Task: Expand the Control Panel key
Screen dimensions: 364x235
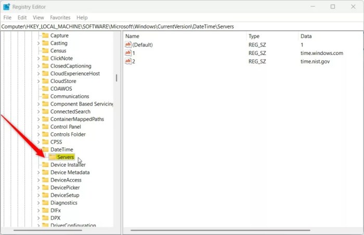Action: (38, 127)
